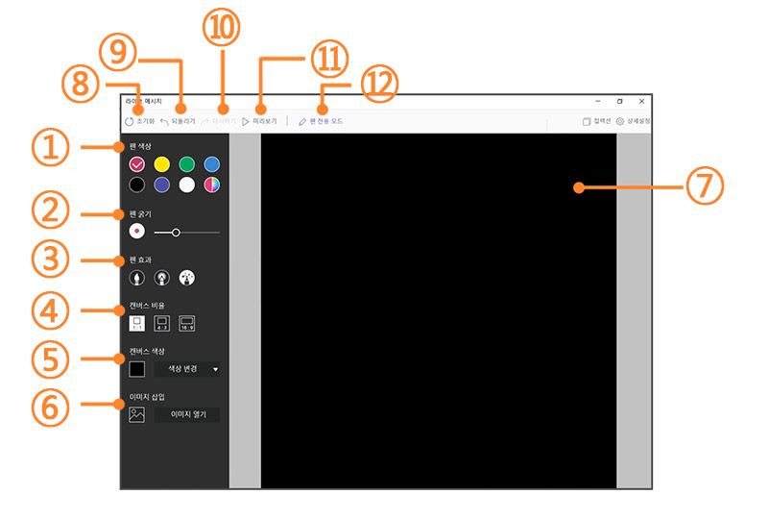The height and width of the screenshot is (519, 768).
Task: Open the rainbow custom color picker swatch
Action: click(x=211, y=185)
